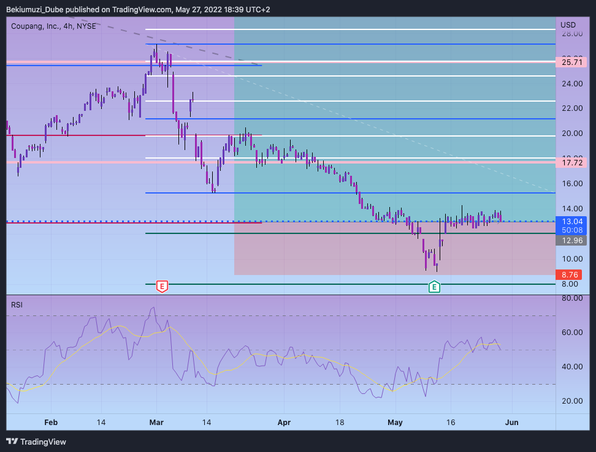This screenshot has height=452, width=596.
Task: Click the 13.04 current price label
Action: pyautogui.click(x=572, y=221)
